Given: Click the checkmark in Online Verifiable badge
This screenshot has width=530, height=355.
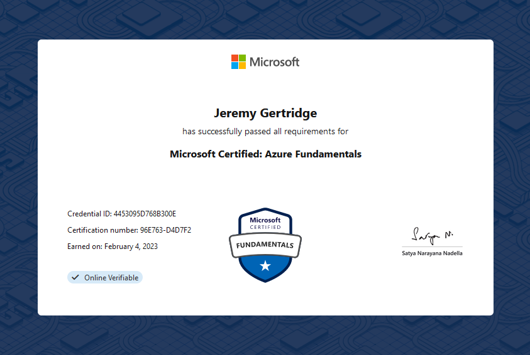Looking at the screenshot, I should [75, 277].
